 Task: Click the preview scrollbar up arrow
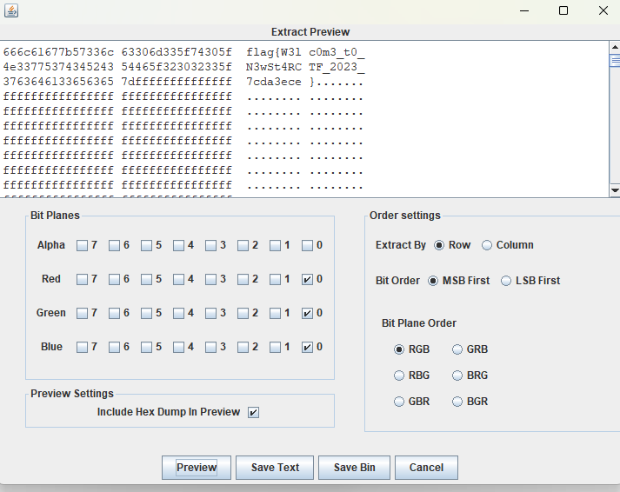point(615,48)
